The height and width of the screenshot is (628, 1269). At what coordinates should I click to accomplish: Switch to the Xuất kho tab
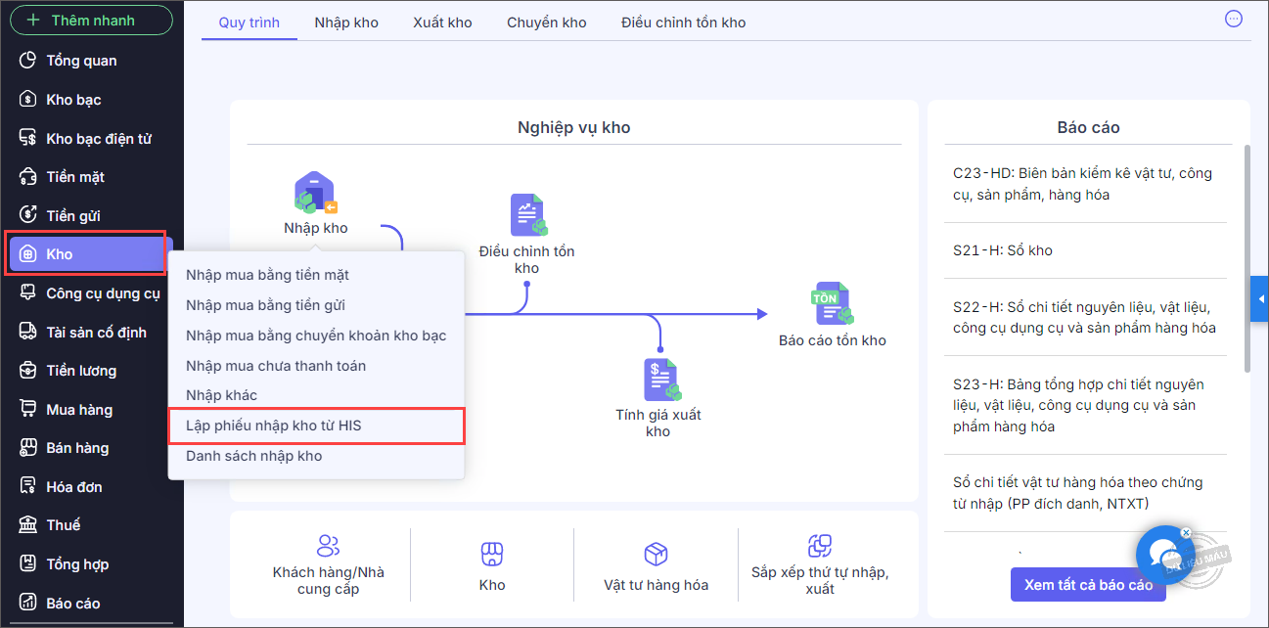[442, 22]
